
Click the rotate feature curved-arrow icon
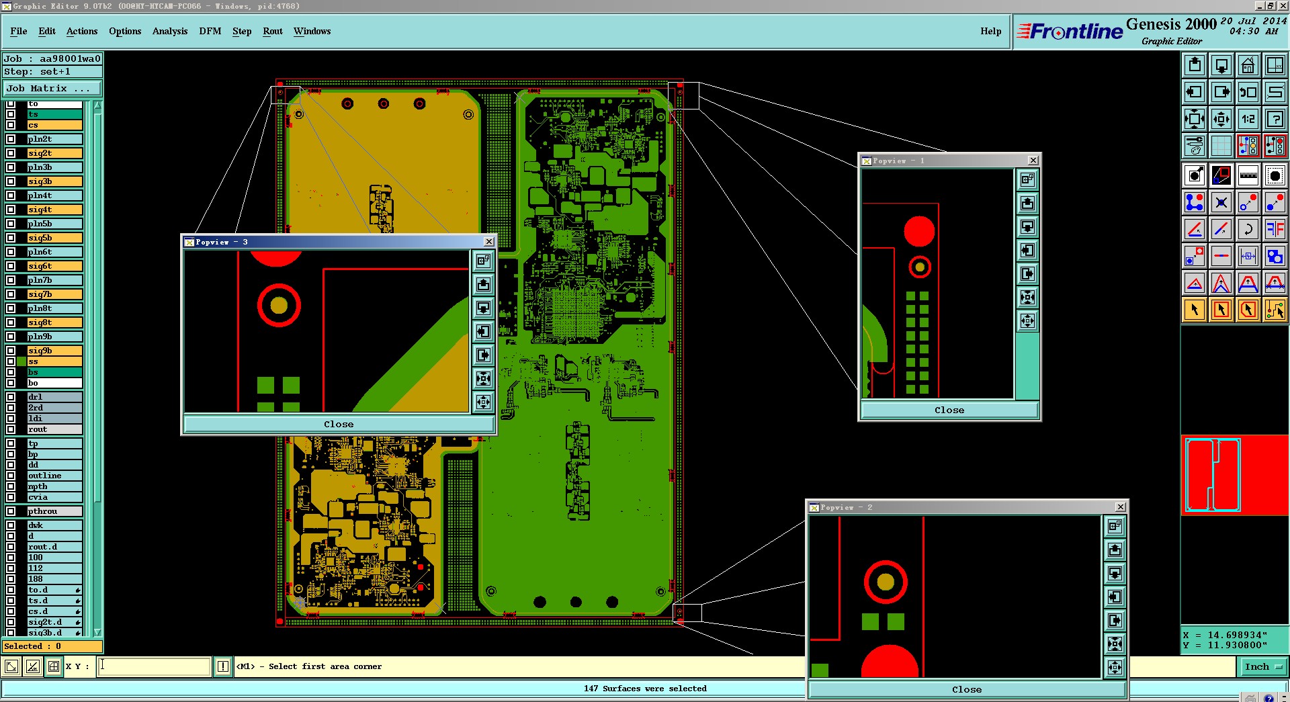pyautogui.click(x=1248, y=229)
